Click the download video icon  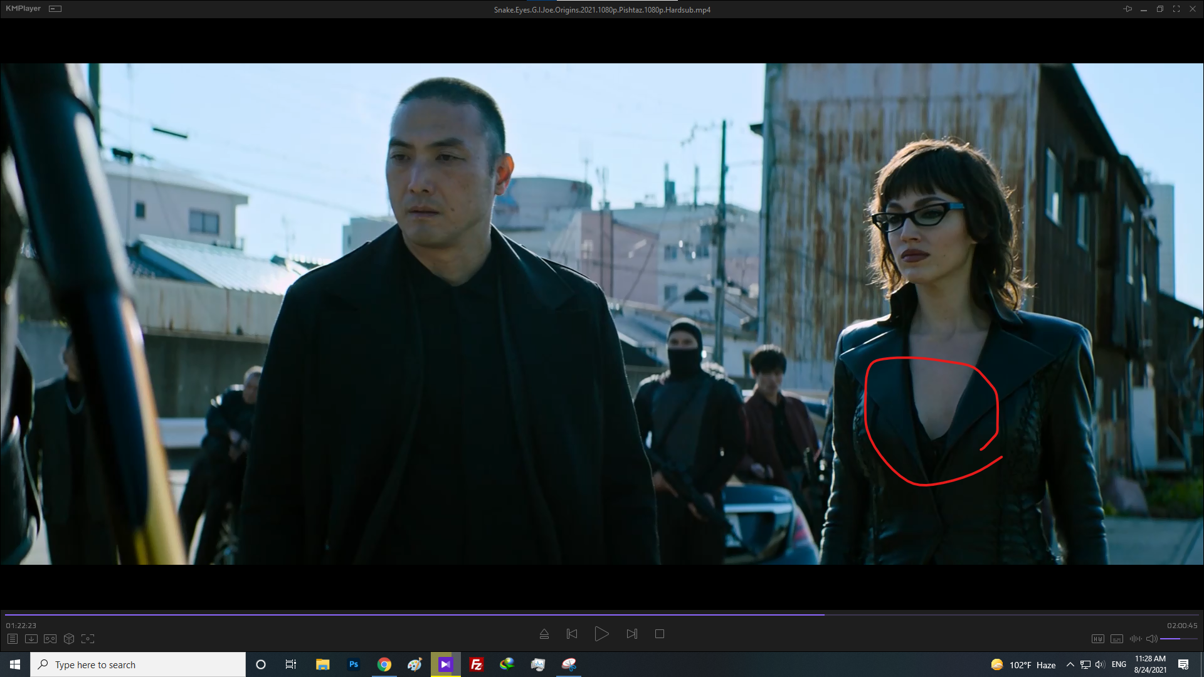31,639
